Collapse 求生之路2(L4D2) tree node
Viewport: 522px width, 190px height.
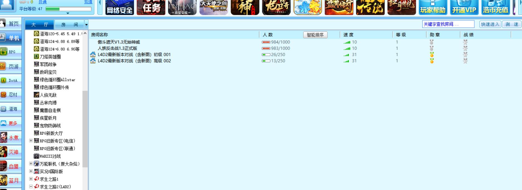31,187
